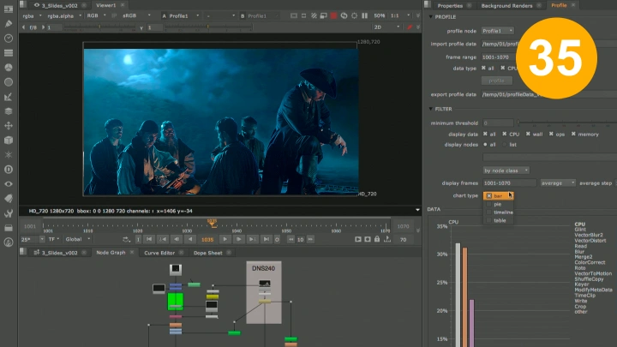617x347 pixels.
Task: Open the rgba channel dropdown in viewer
Action: (32, 15)
